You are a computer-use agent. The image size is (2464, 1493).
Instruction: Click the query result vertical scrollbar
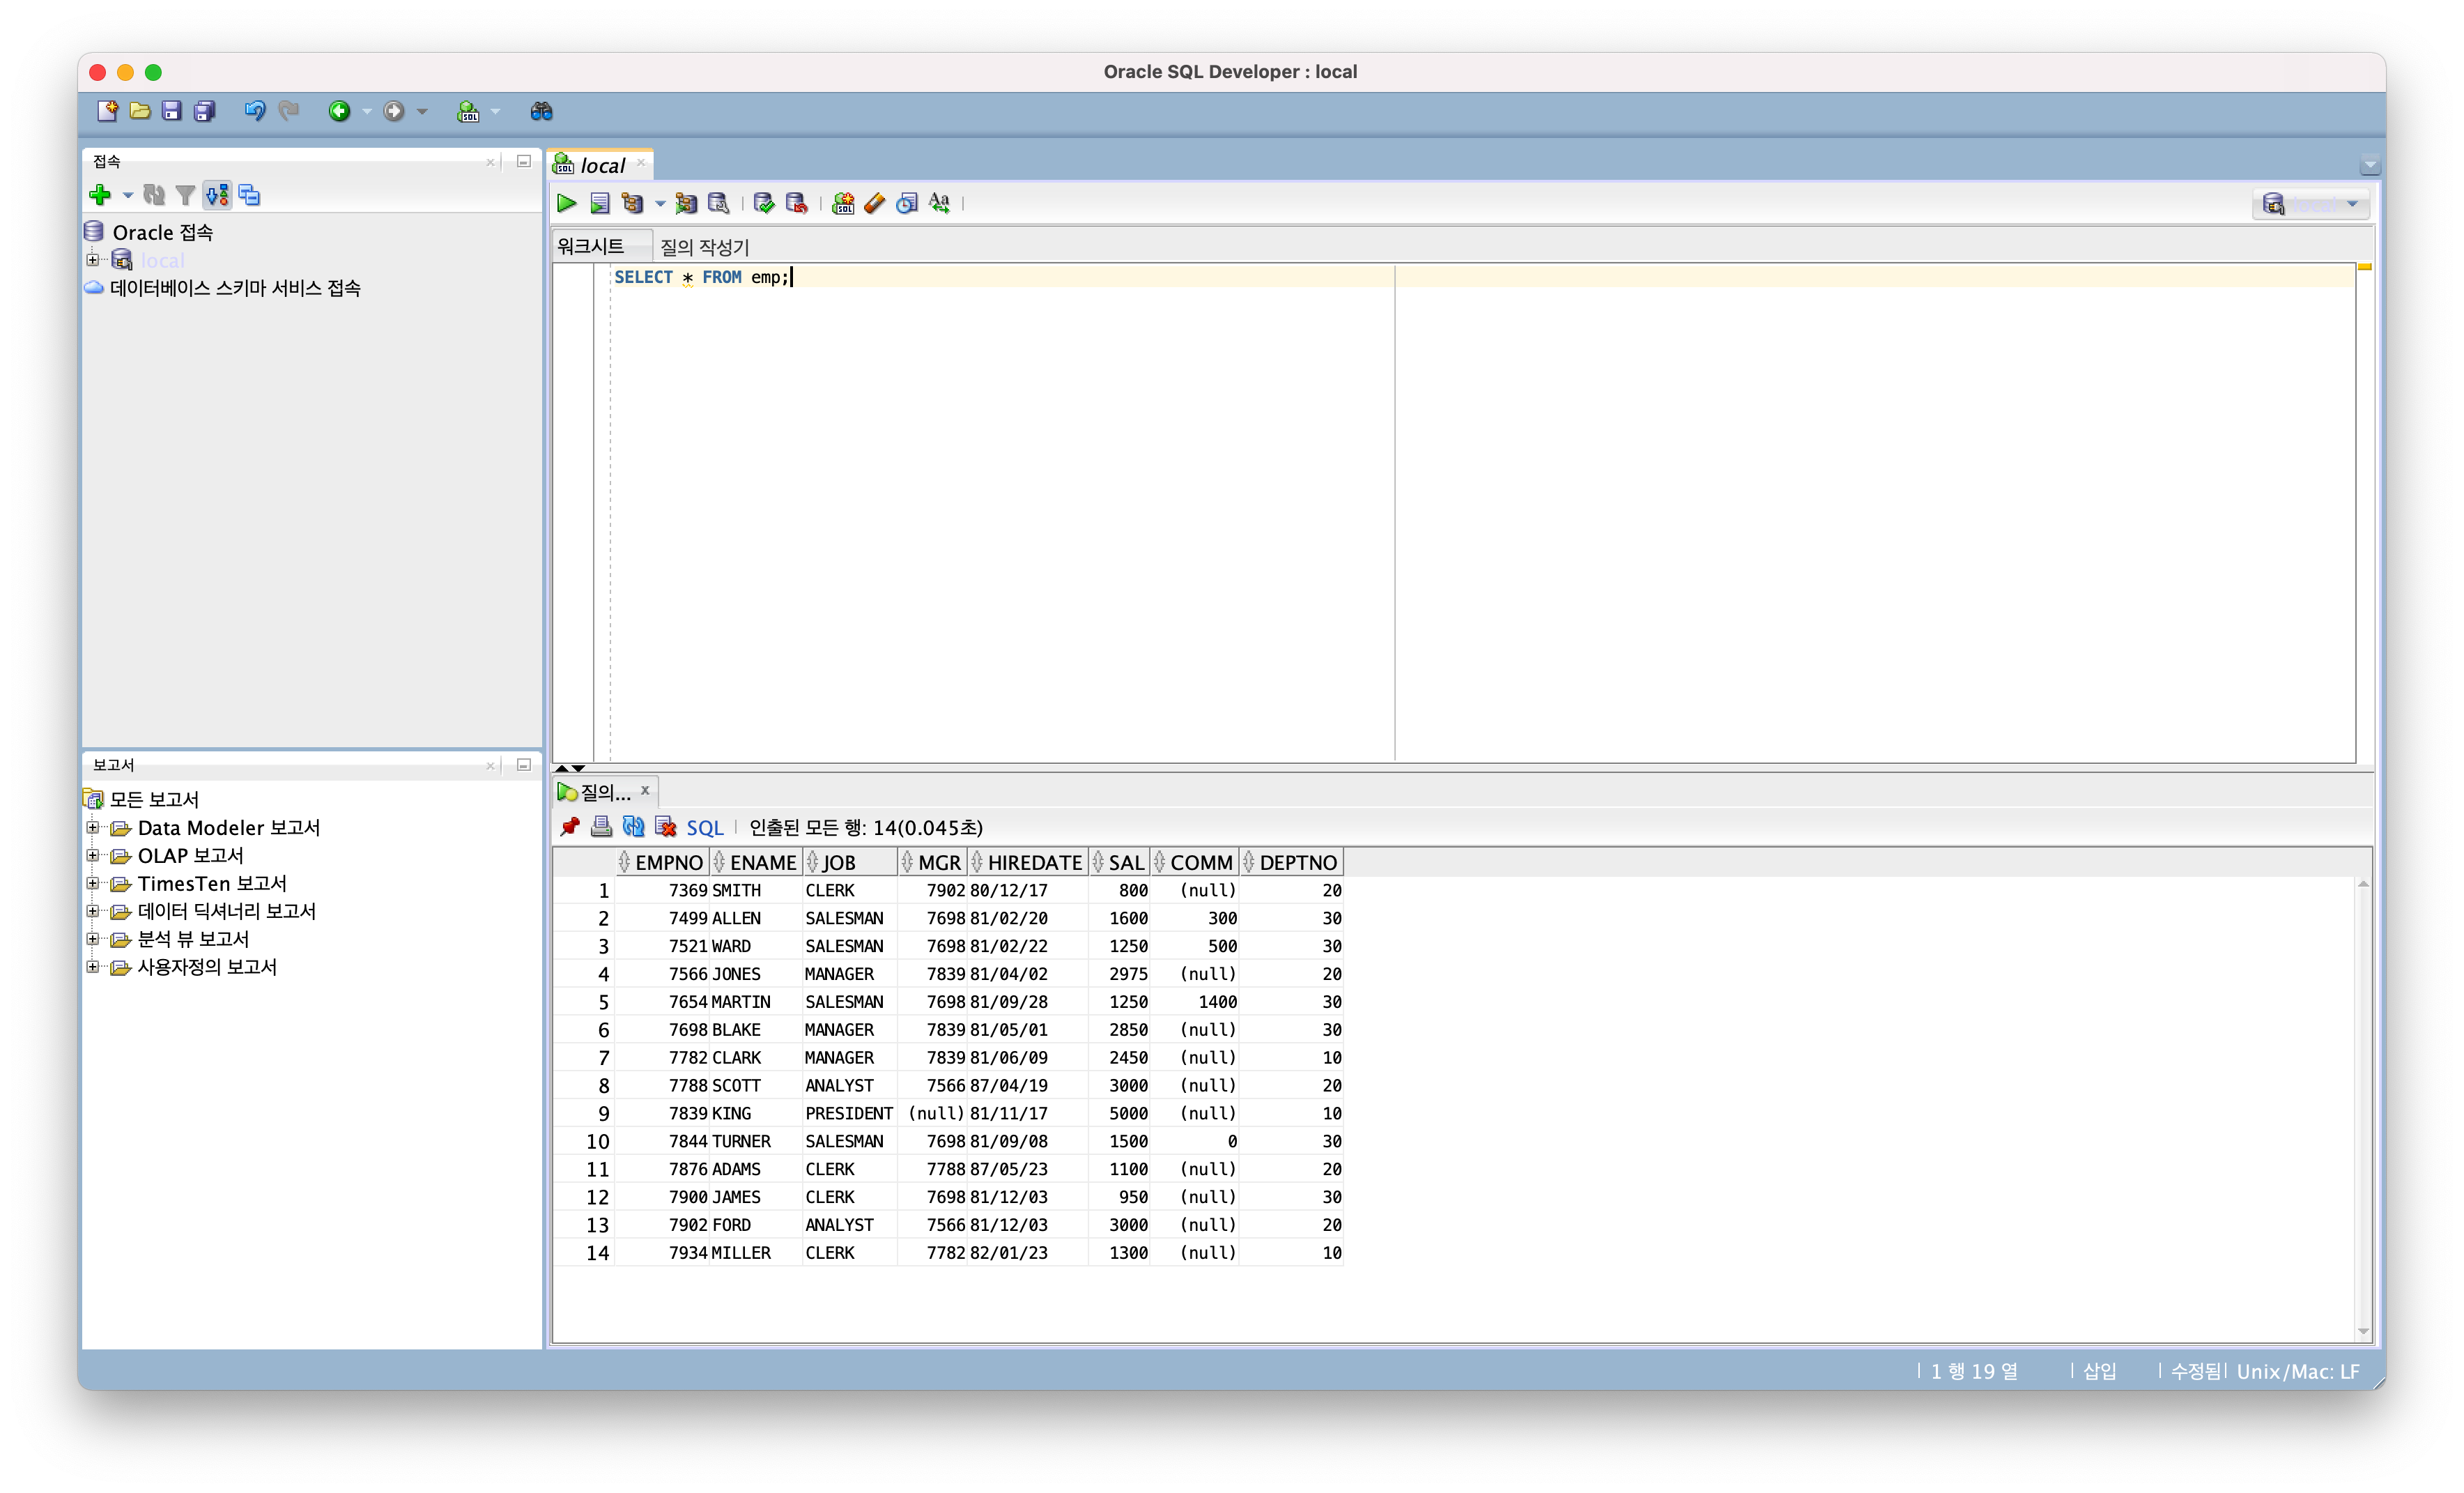point(2363,1100)
